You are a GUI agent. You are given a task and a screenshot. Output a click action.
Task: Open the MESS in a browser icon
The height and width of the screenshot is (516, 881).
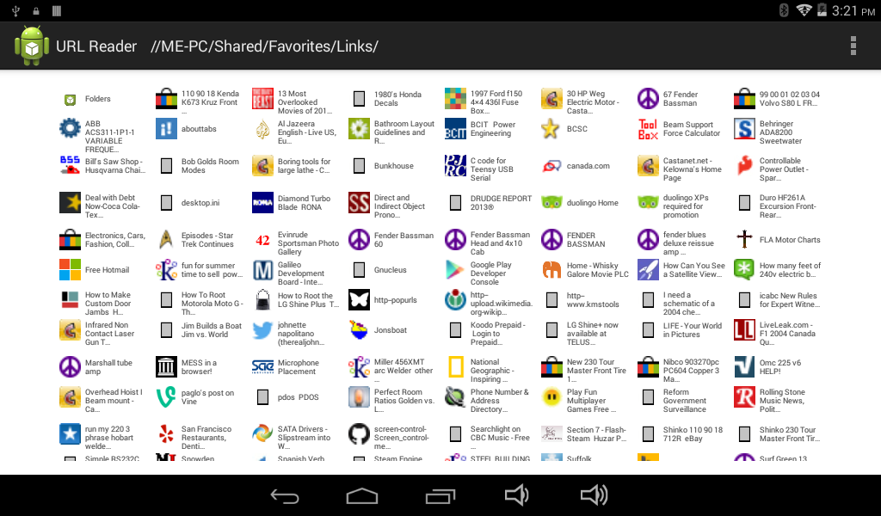click(166, 366)
